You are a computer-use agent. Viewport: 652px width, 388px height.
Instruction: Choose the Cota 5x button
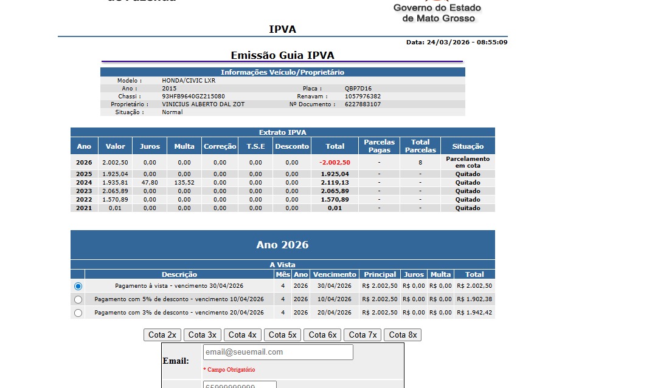coord(282,335)
